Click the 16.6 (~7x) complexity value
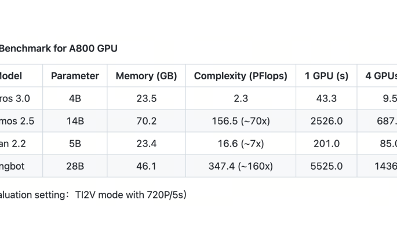This screenshot has width=397, height=242. click(241, 144)
